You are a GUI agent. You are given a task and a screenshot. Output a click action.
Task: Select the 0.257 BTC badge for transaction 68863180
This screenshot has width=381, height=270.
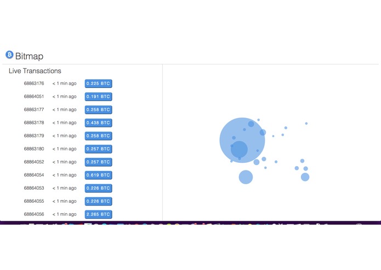click(x=99, y=149)
